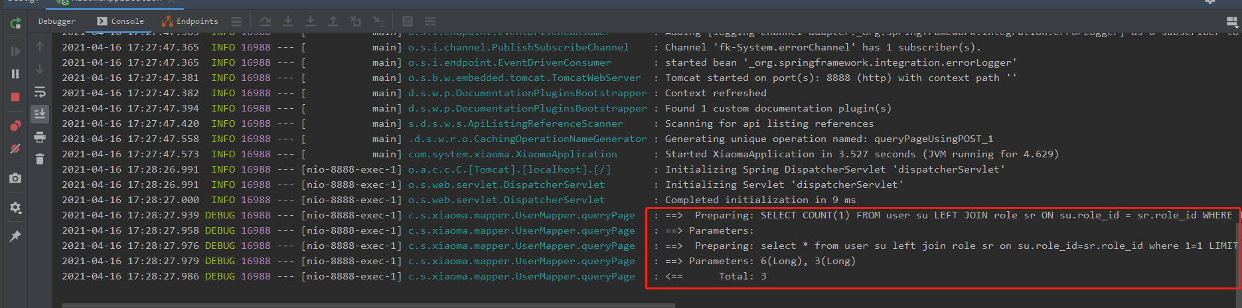
Task: Toggle scroll to end of console
Action: pyautogui.click(x=40, y=114)
